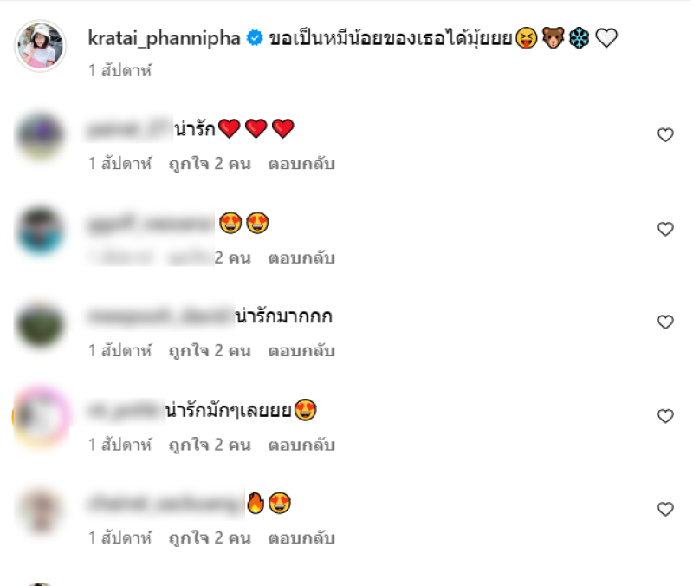Screen dimensions: 693x586
Task: Open avatar of the น่ารักมากกก commenter
Action: (40, 324)
